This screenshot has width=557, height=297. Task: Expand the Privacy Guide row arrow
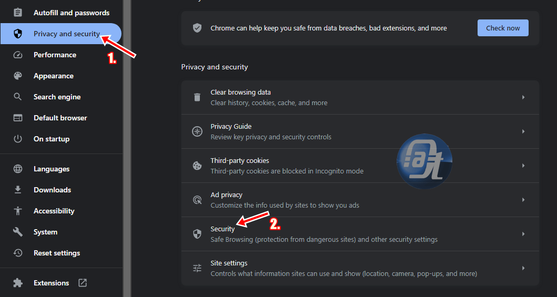(523, 131)
